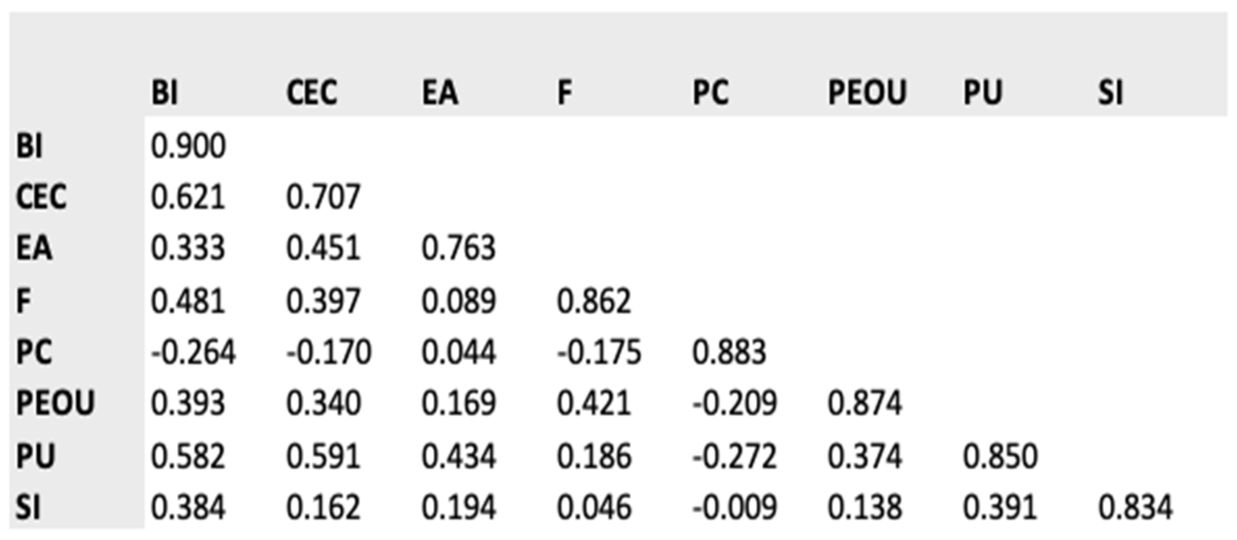Select the cell showing 0.874
Image resolution: width=1237 pixels, height=540 pixels.
(865, 403)
